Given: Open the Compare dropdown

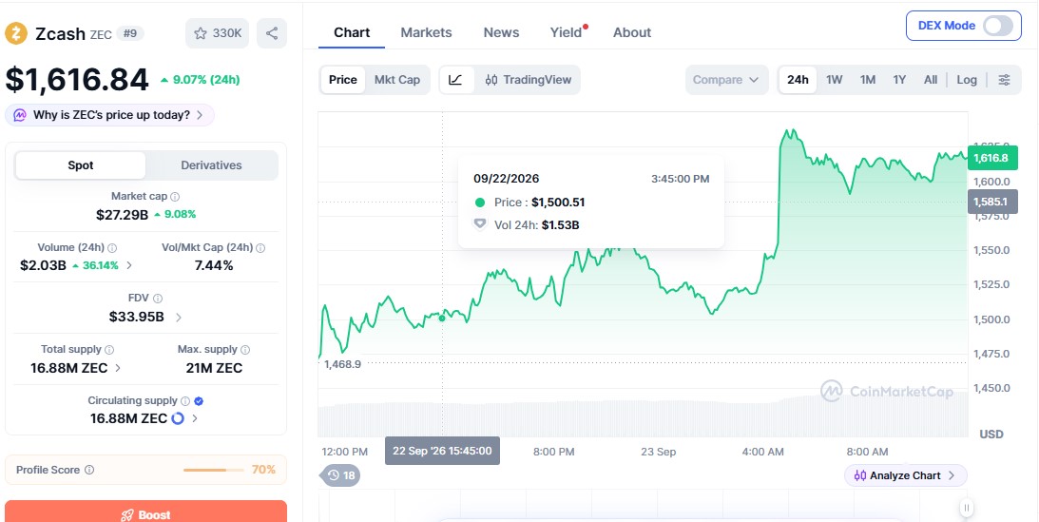Looking at the screenshot, I should (726, 80).
